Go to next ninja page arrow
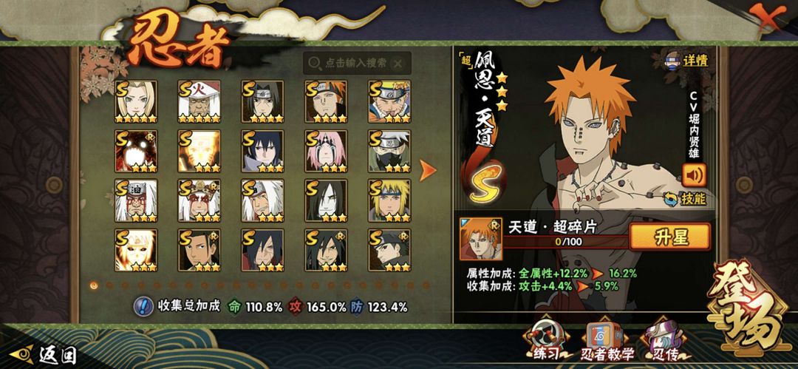The height and width of the screenshot is (369, 798). [x=428, y=171]
